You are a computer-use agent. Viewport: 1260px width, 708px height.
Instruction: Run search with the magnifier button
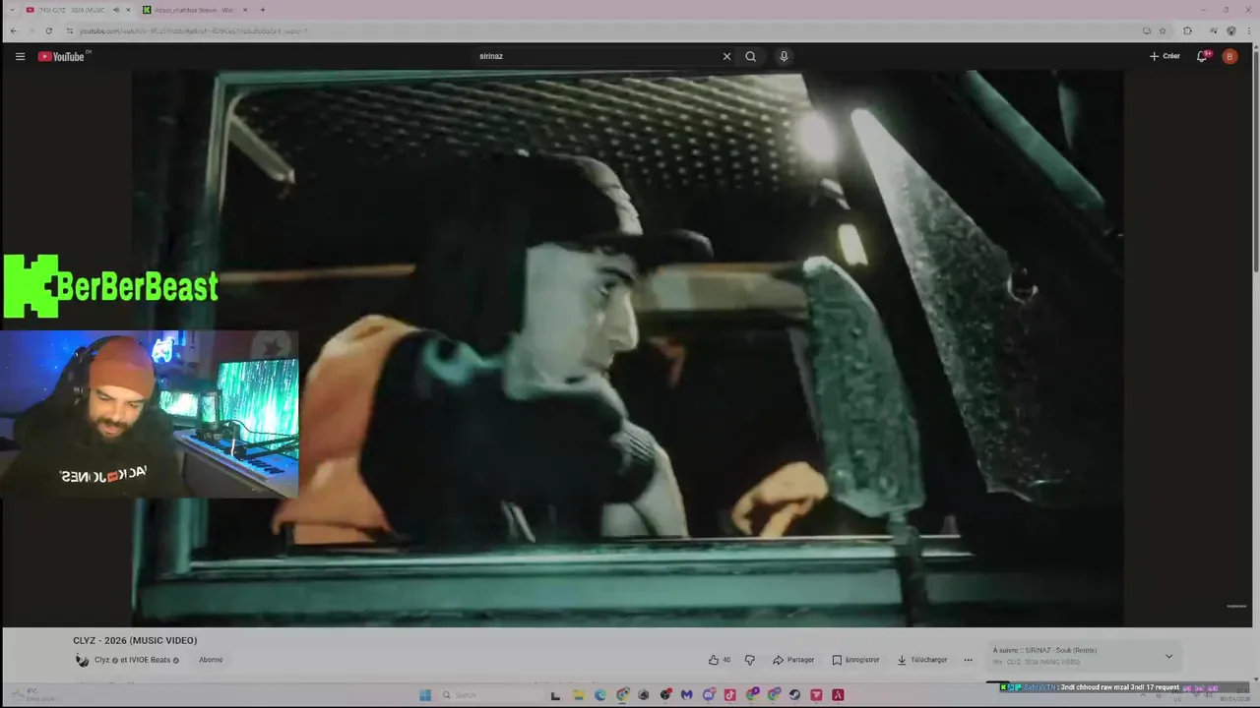click(x=750, y=56)
